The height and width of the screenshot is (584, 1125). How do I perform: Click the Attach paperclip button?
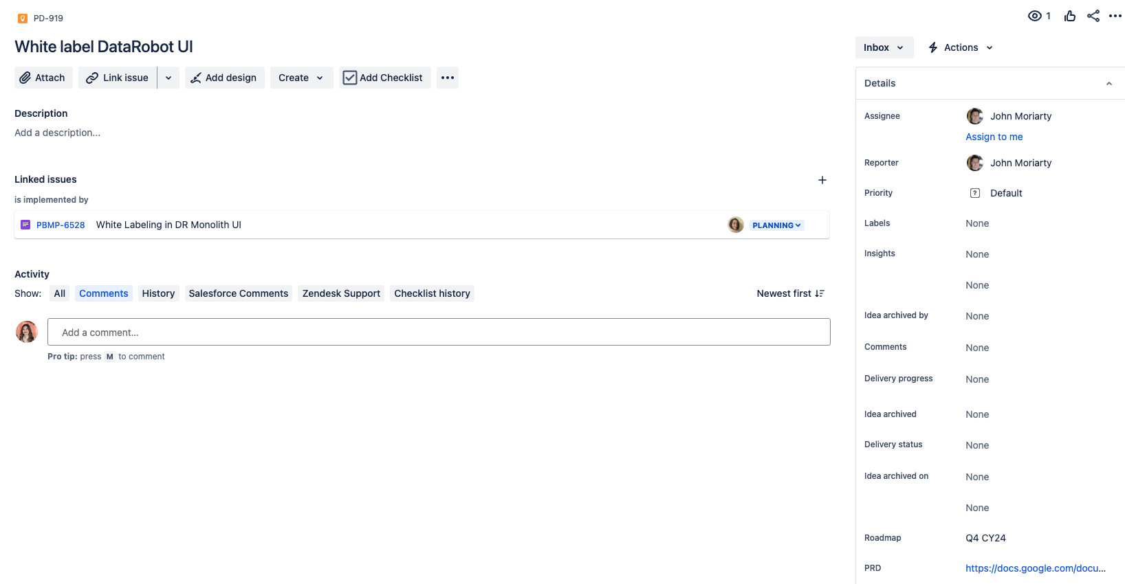click(43, 78)
